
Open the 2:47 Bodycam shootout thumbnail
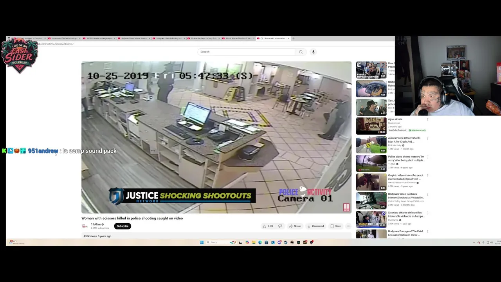(x=371, y=201)
